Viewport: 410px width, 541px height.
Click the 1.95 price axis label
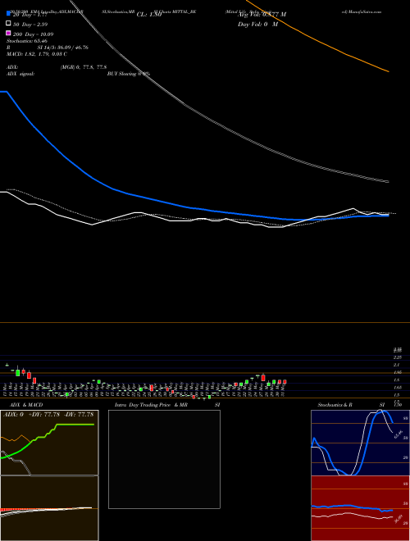[x=397, y=372]
